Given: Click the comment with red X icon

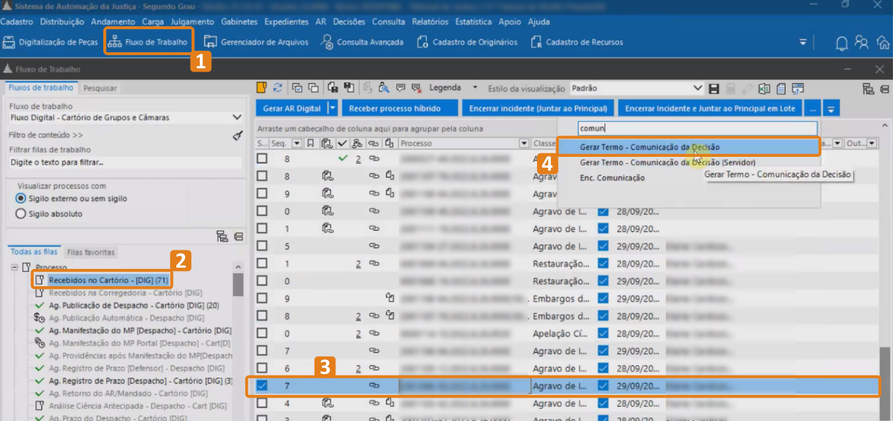Looking at the screenshot, I should (417, 88).
